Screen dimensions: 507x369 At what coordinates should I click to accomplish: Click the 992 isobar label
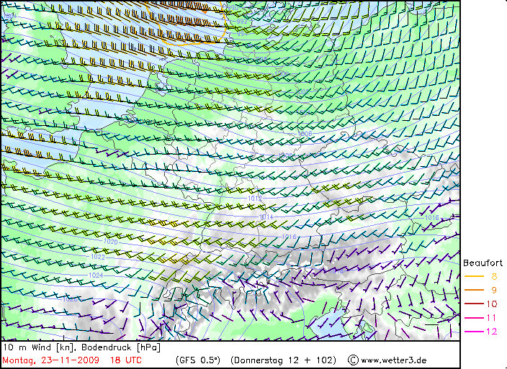point(242,22)
